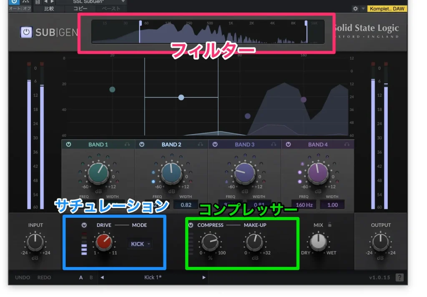Click the UNDO button
The height and width of the screenshot is (297, 427).
point(23,277)
